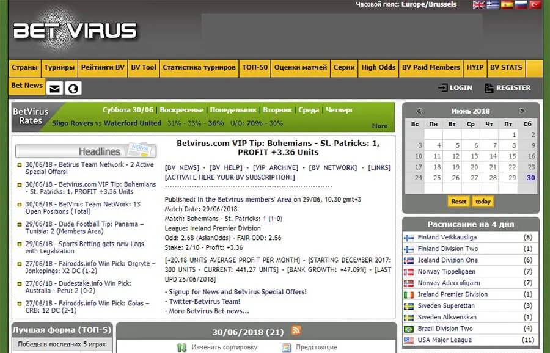550x353 pixels.
Task: Select the Greek flag language icon
Action: (493, 4)
